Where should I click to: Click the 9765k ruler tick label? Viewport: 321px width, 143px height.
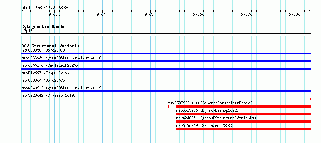pyautogui.click(x=150, y=14)
